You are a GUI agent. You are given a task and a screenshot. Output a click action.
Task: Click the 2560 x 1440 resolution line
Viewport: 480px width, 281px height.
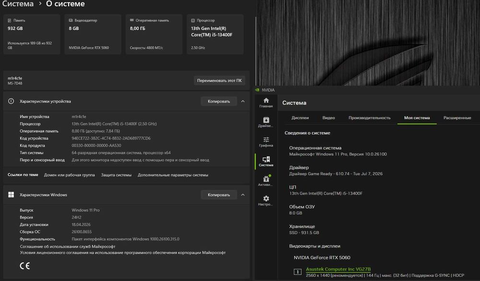385,276
